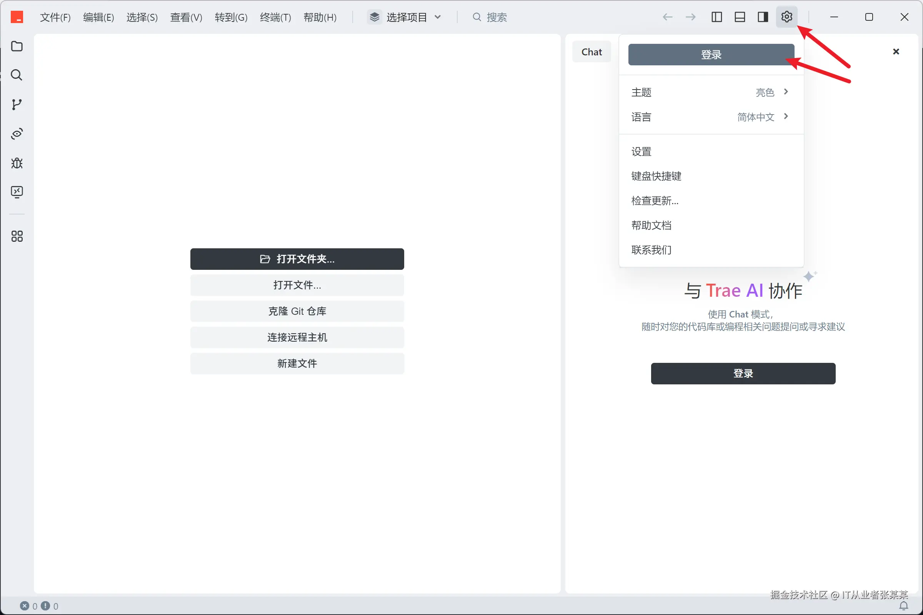This screenshot has height=615, width=923.
Task: Toggle the right AI sidebar layout icon
Action: click(763, 17)
